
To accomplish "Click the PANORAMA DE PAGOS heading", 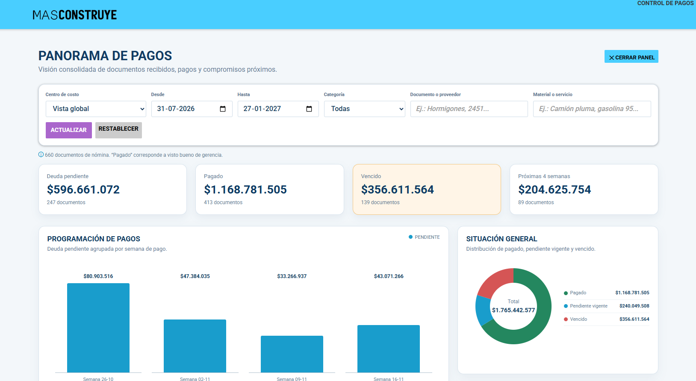I will (105, 56).
